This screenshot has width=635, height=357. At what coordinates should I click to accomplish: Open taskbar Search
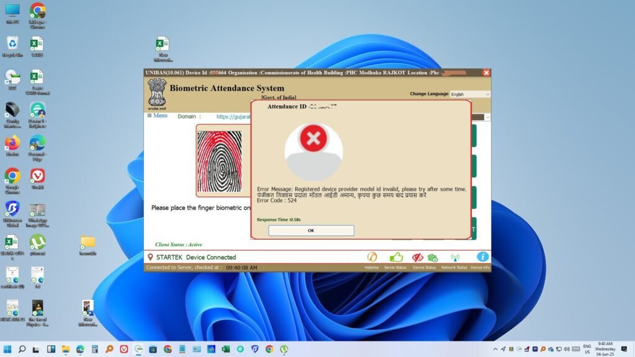tap(22, 349)
